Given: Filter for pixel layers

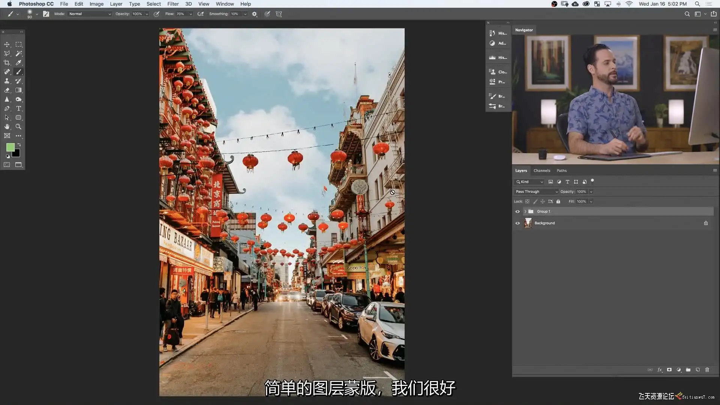Looking at the screenshot, I should (550, 181).
